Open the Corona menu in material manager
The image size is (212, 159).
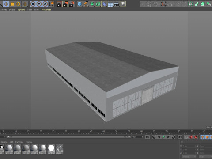(4, 142)
